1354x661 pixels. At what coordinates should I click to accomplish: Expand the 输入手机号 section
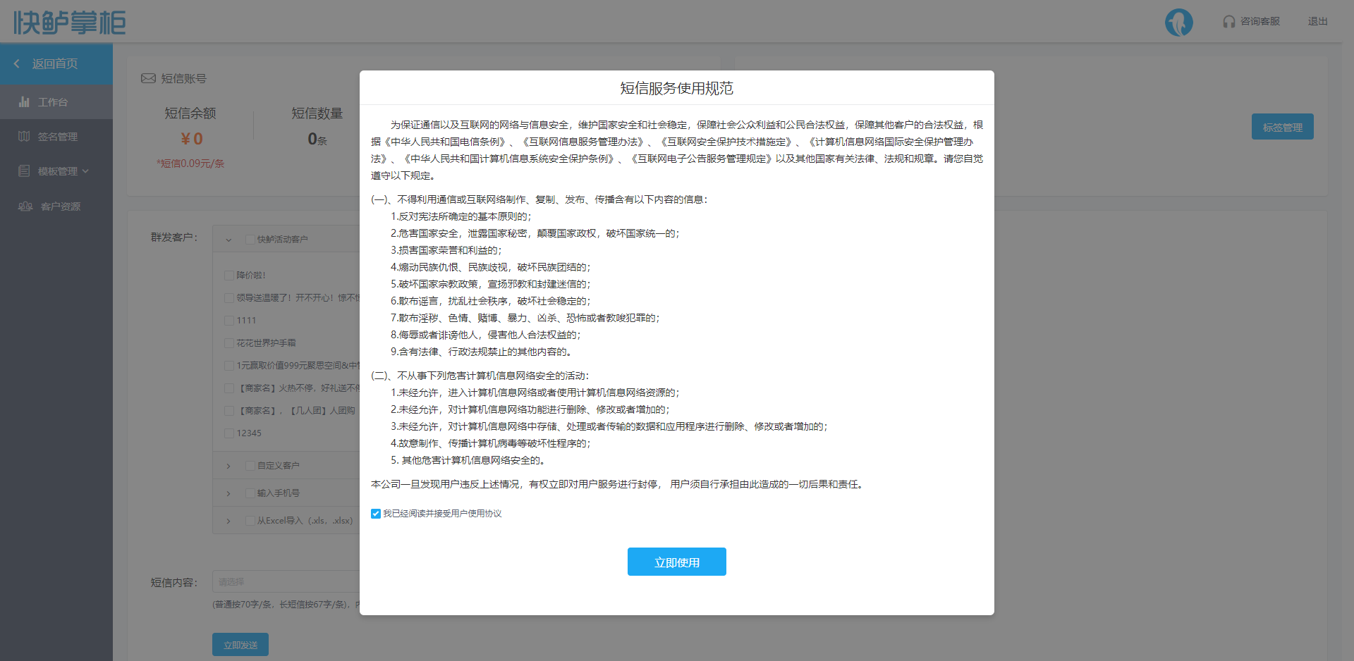click(228, 493)
